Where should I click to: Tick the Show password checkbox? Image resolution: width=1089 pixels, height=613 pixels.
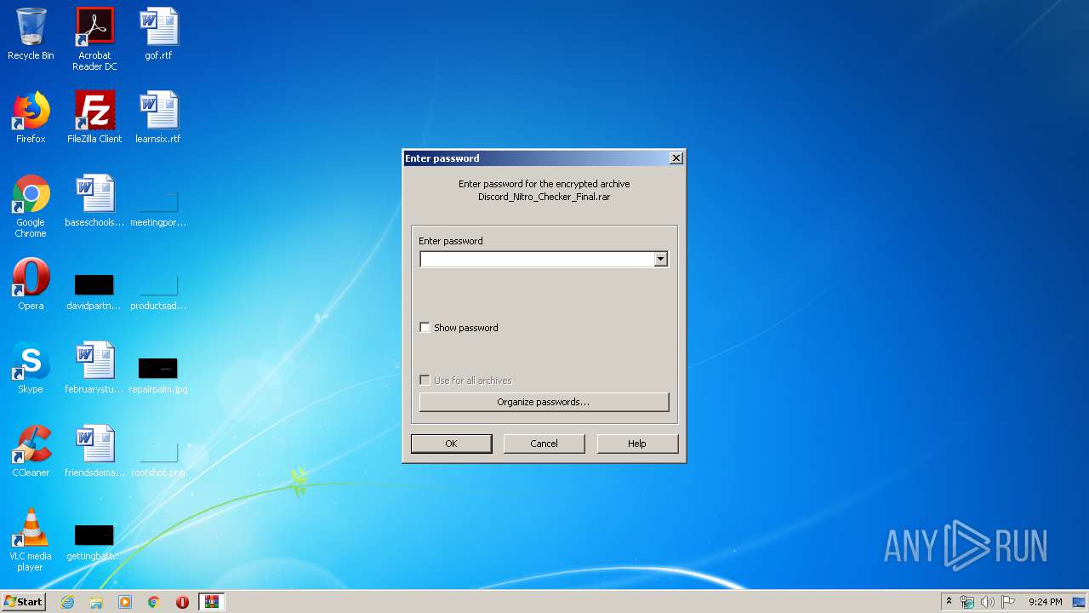pos(425,328)
